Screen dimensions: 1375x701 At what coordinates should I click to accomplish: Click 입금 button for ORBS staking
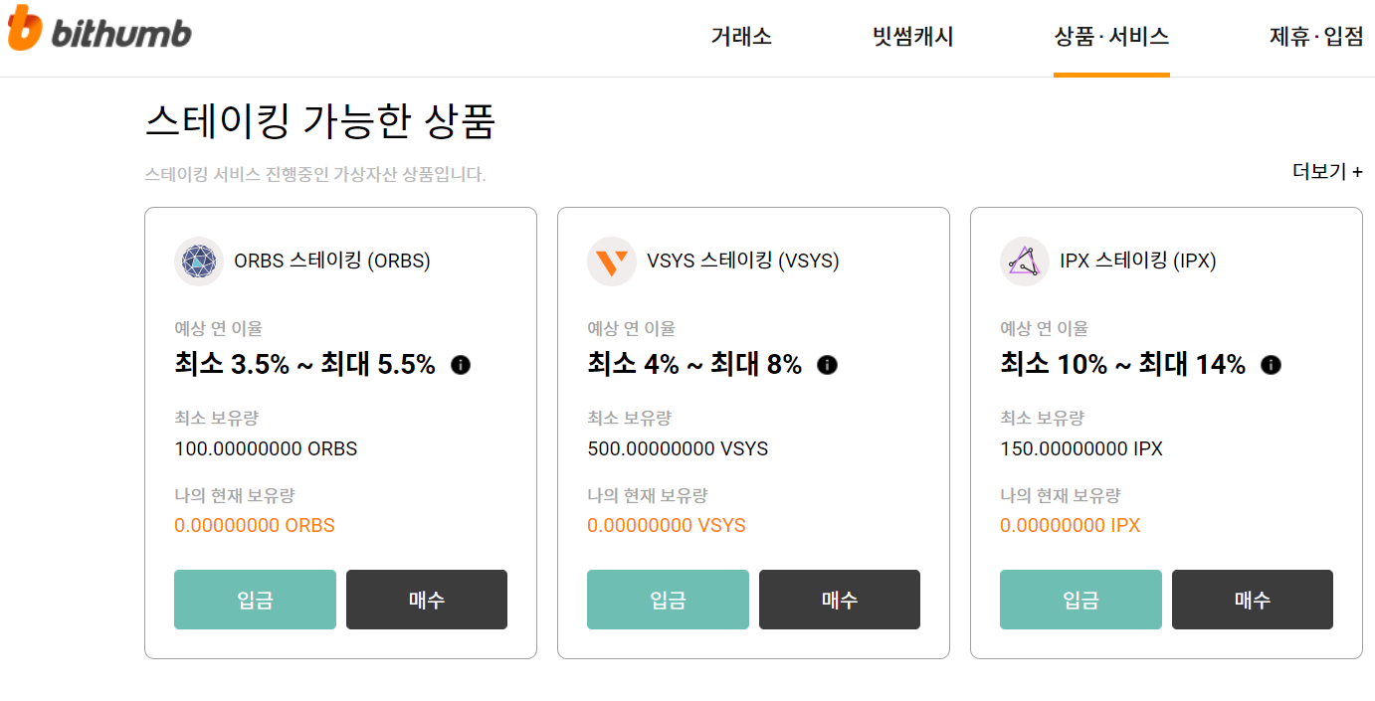(255, 600)
